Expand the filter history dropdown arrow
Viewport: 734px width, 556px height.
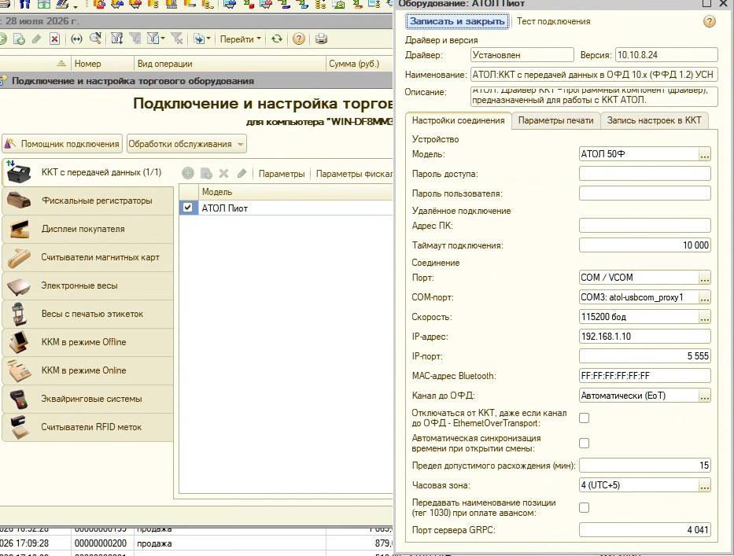tap(162, 39)
